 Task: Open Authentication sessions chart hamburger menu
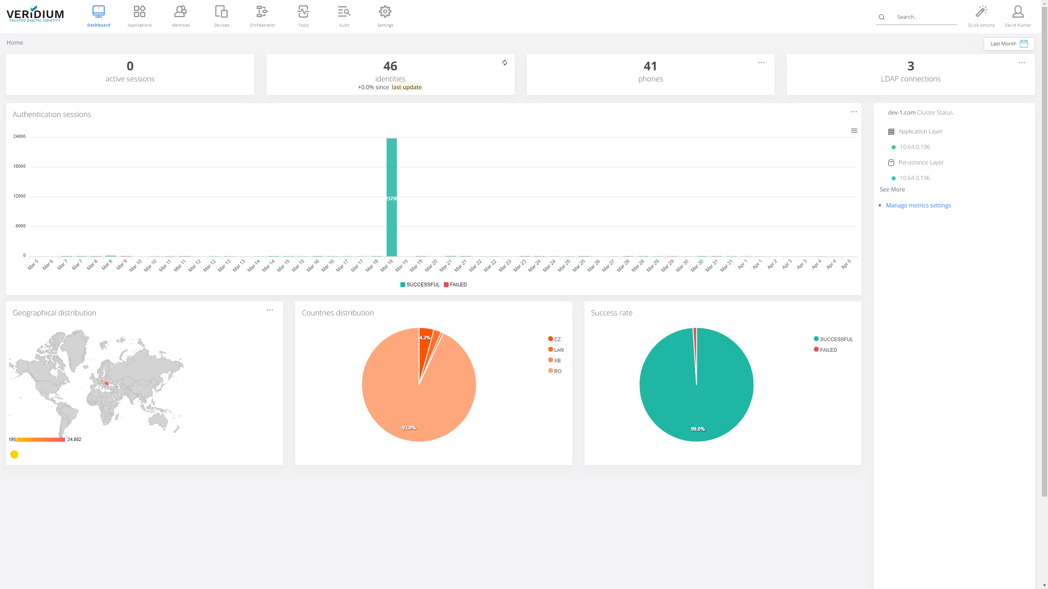854,131
